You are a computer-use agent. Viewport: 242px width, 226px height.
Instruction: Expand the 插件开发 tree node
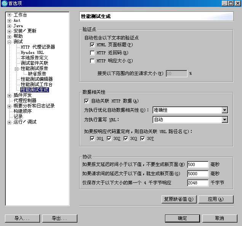point(9,96)
